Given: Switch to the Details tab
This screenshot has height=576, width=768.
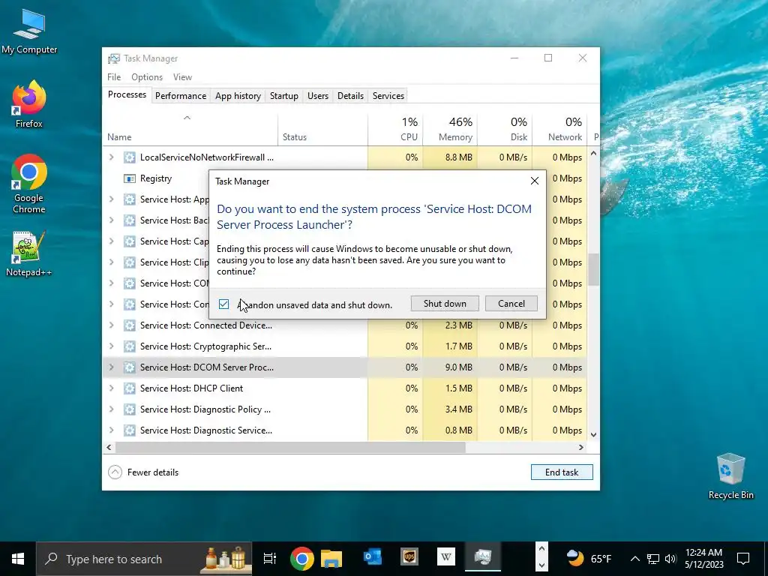Looking at the screenshot, I should pyautogui.click(x=351, y=95).
